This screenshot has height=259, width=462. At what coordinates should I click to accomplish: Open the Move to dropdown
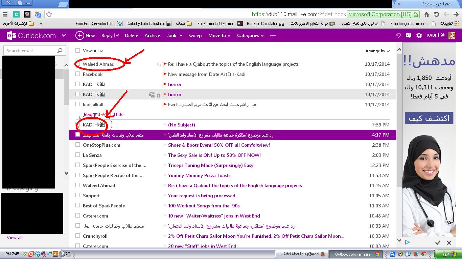[x=219, y=35]
